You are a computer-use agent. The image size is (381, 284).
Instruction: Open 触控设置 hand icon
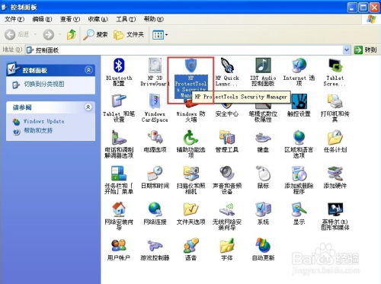(299, 101)
